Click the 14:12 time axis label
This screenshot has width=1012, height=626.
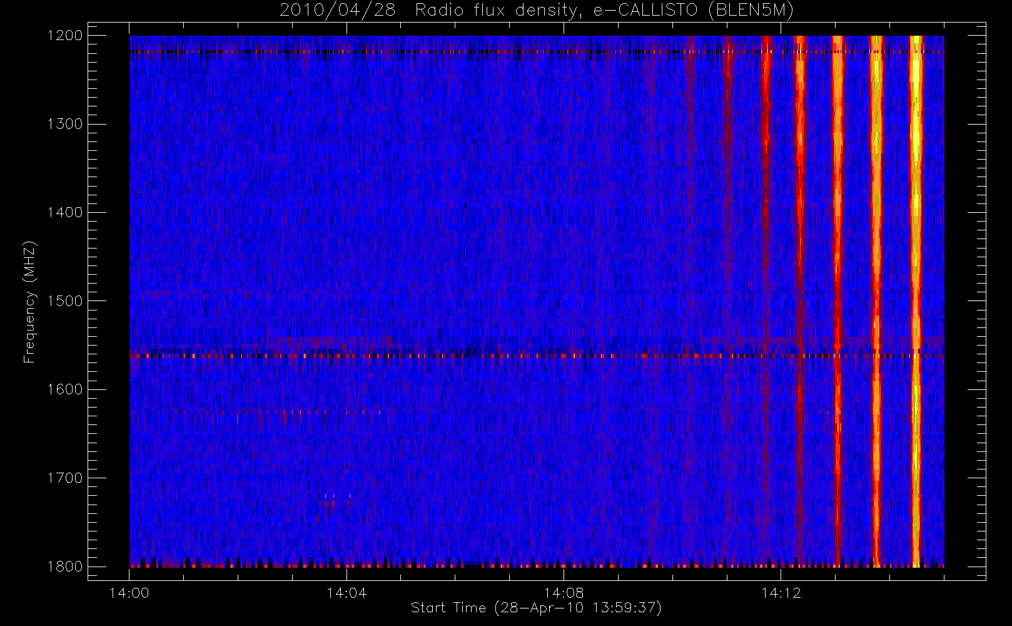[x=781, y=593]
